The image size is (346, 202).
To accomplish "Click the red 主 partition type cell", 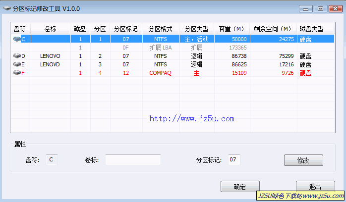I will click(196, 73).
